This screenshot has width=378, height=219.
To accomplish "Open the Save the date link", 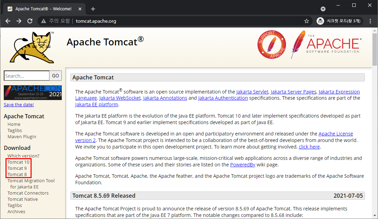I will 19,105.
